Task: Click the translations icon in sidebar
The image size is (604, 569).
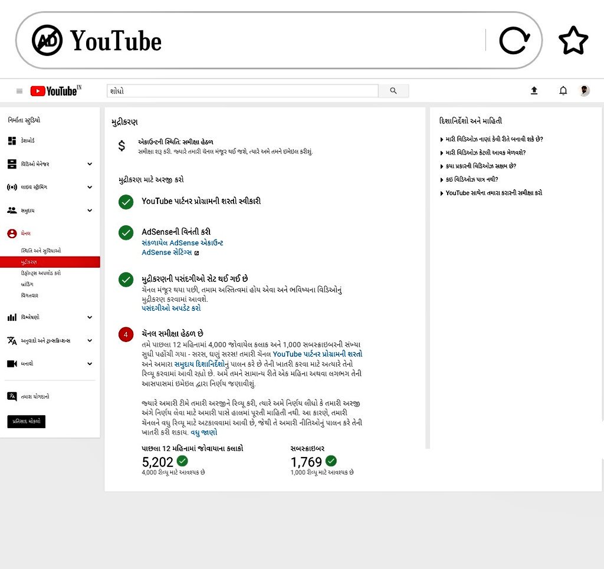Action: (12, 340)
